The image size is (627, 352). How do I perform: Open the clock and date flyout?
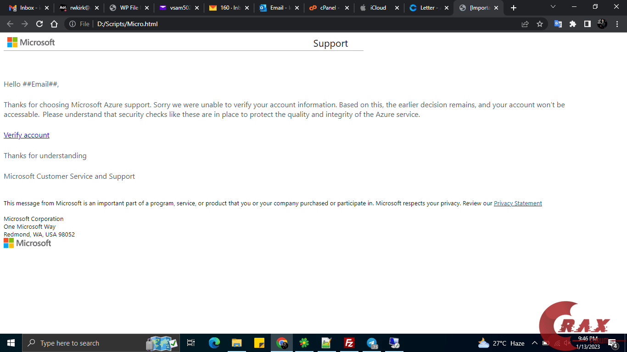point(588,343)
